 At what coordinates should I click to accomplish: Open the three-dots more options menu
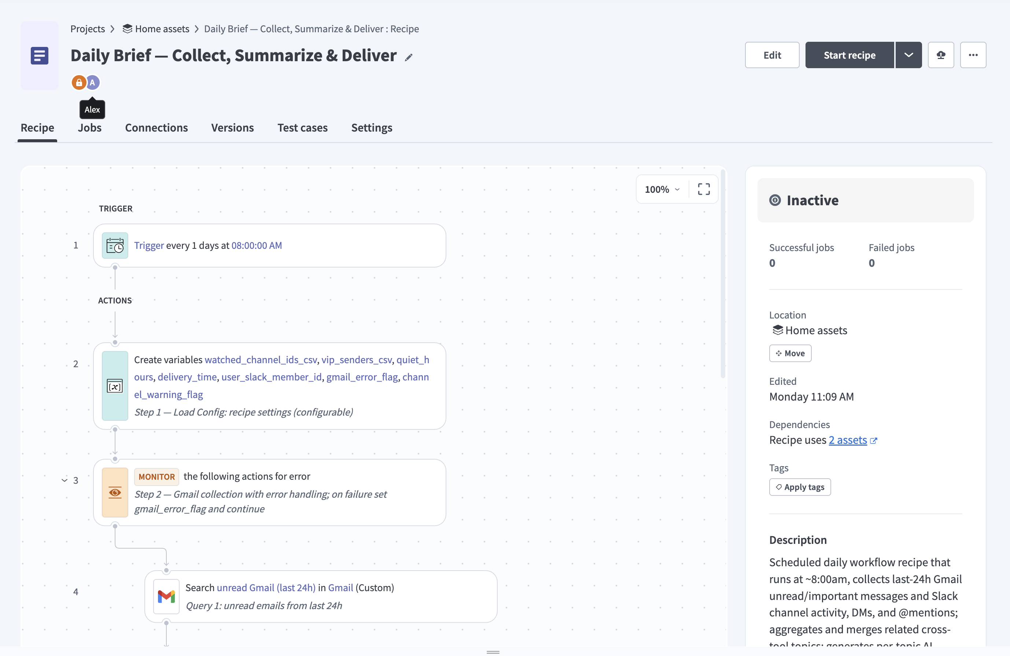tap(973, 55)
